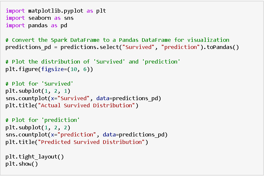Click the plt.subplot(1, 2, 2) line
The width and height of the screenshot is (264, 176).
38,127
